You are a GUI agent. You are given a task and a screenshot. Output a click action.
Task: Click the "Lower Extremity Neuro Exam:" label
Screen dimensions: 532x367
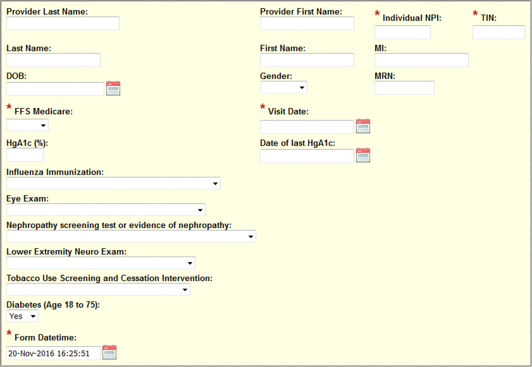[66, 252]
